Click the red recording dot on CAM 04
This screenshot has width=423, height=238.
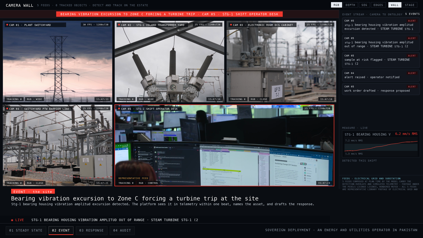click(x=7, y=109)
